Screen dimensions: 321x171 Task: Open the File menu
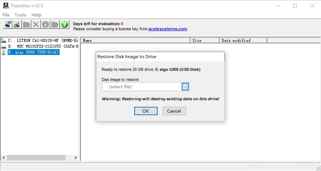tap(6, 15)
